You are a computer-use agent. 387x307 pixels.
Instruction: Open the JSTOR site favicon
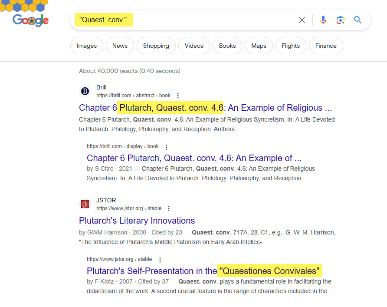85,204
